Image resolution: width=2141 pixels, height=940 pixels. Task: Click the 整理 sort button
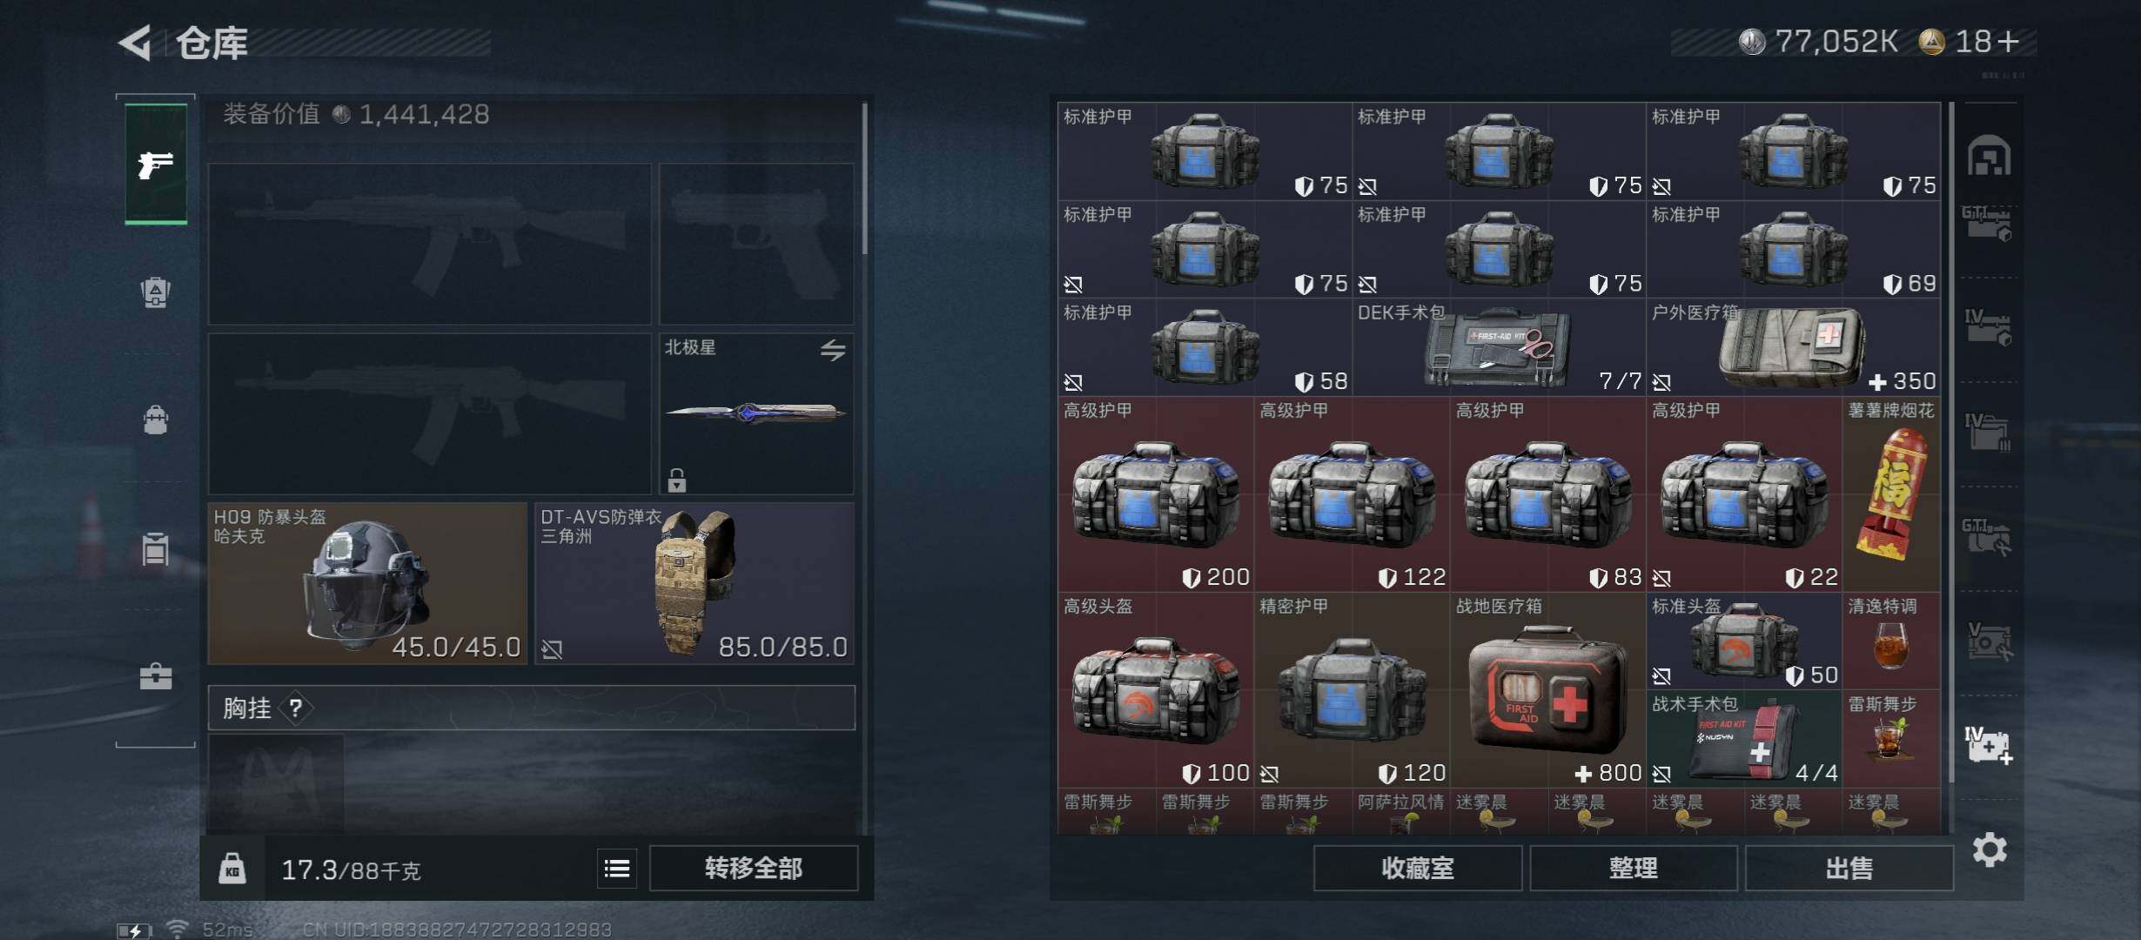pyautogui.click(x=1634, y=868)
